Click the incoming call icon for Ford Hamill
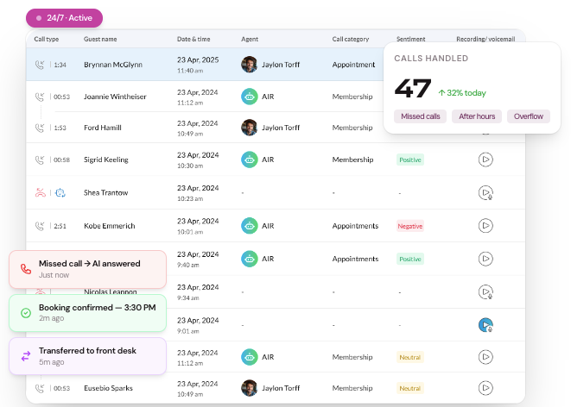 click(x=40, y=128)
